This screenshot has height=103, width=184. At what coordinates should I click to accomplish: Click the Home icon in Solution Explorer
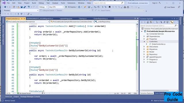point(148,22)
